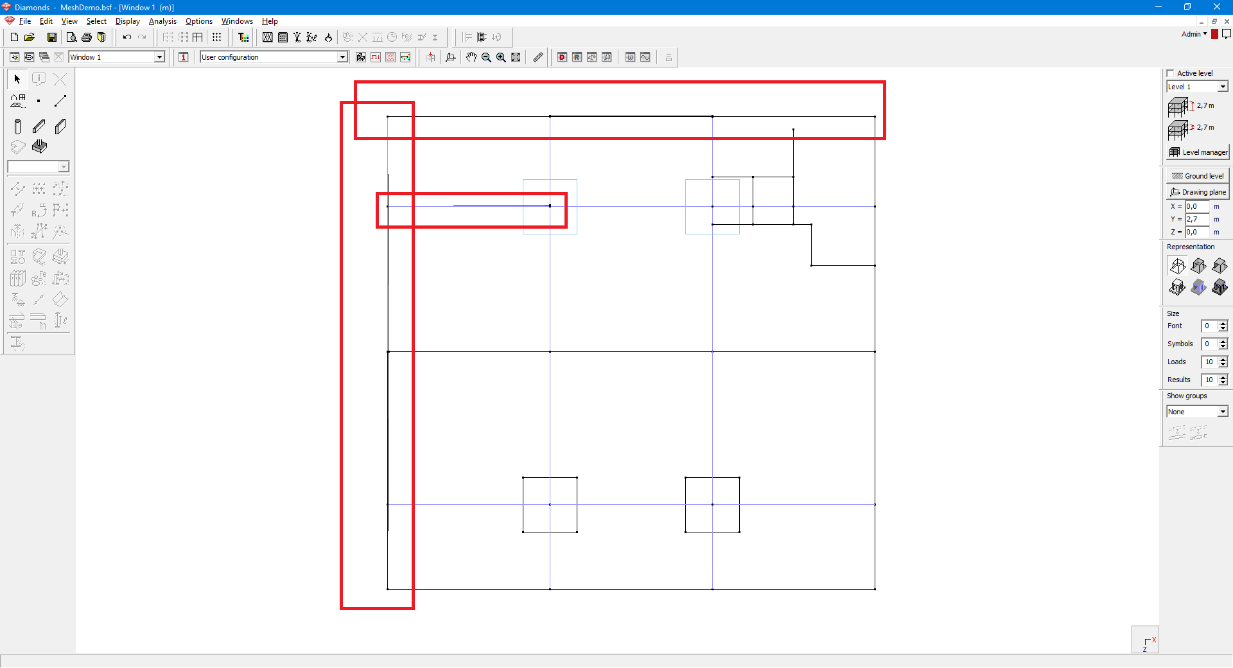Select the draw point tool
This screenshot has width=1233, height=668.
pyautogui.click(x=39, y=101)
